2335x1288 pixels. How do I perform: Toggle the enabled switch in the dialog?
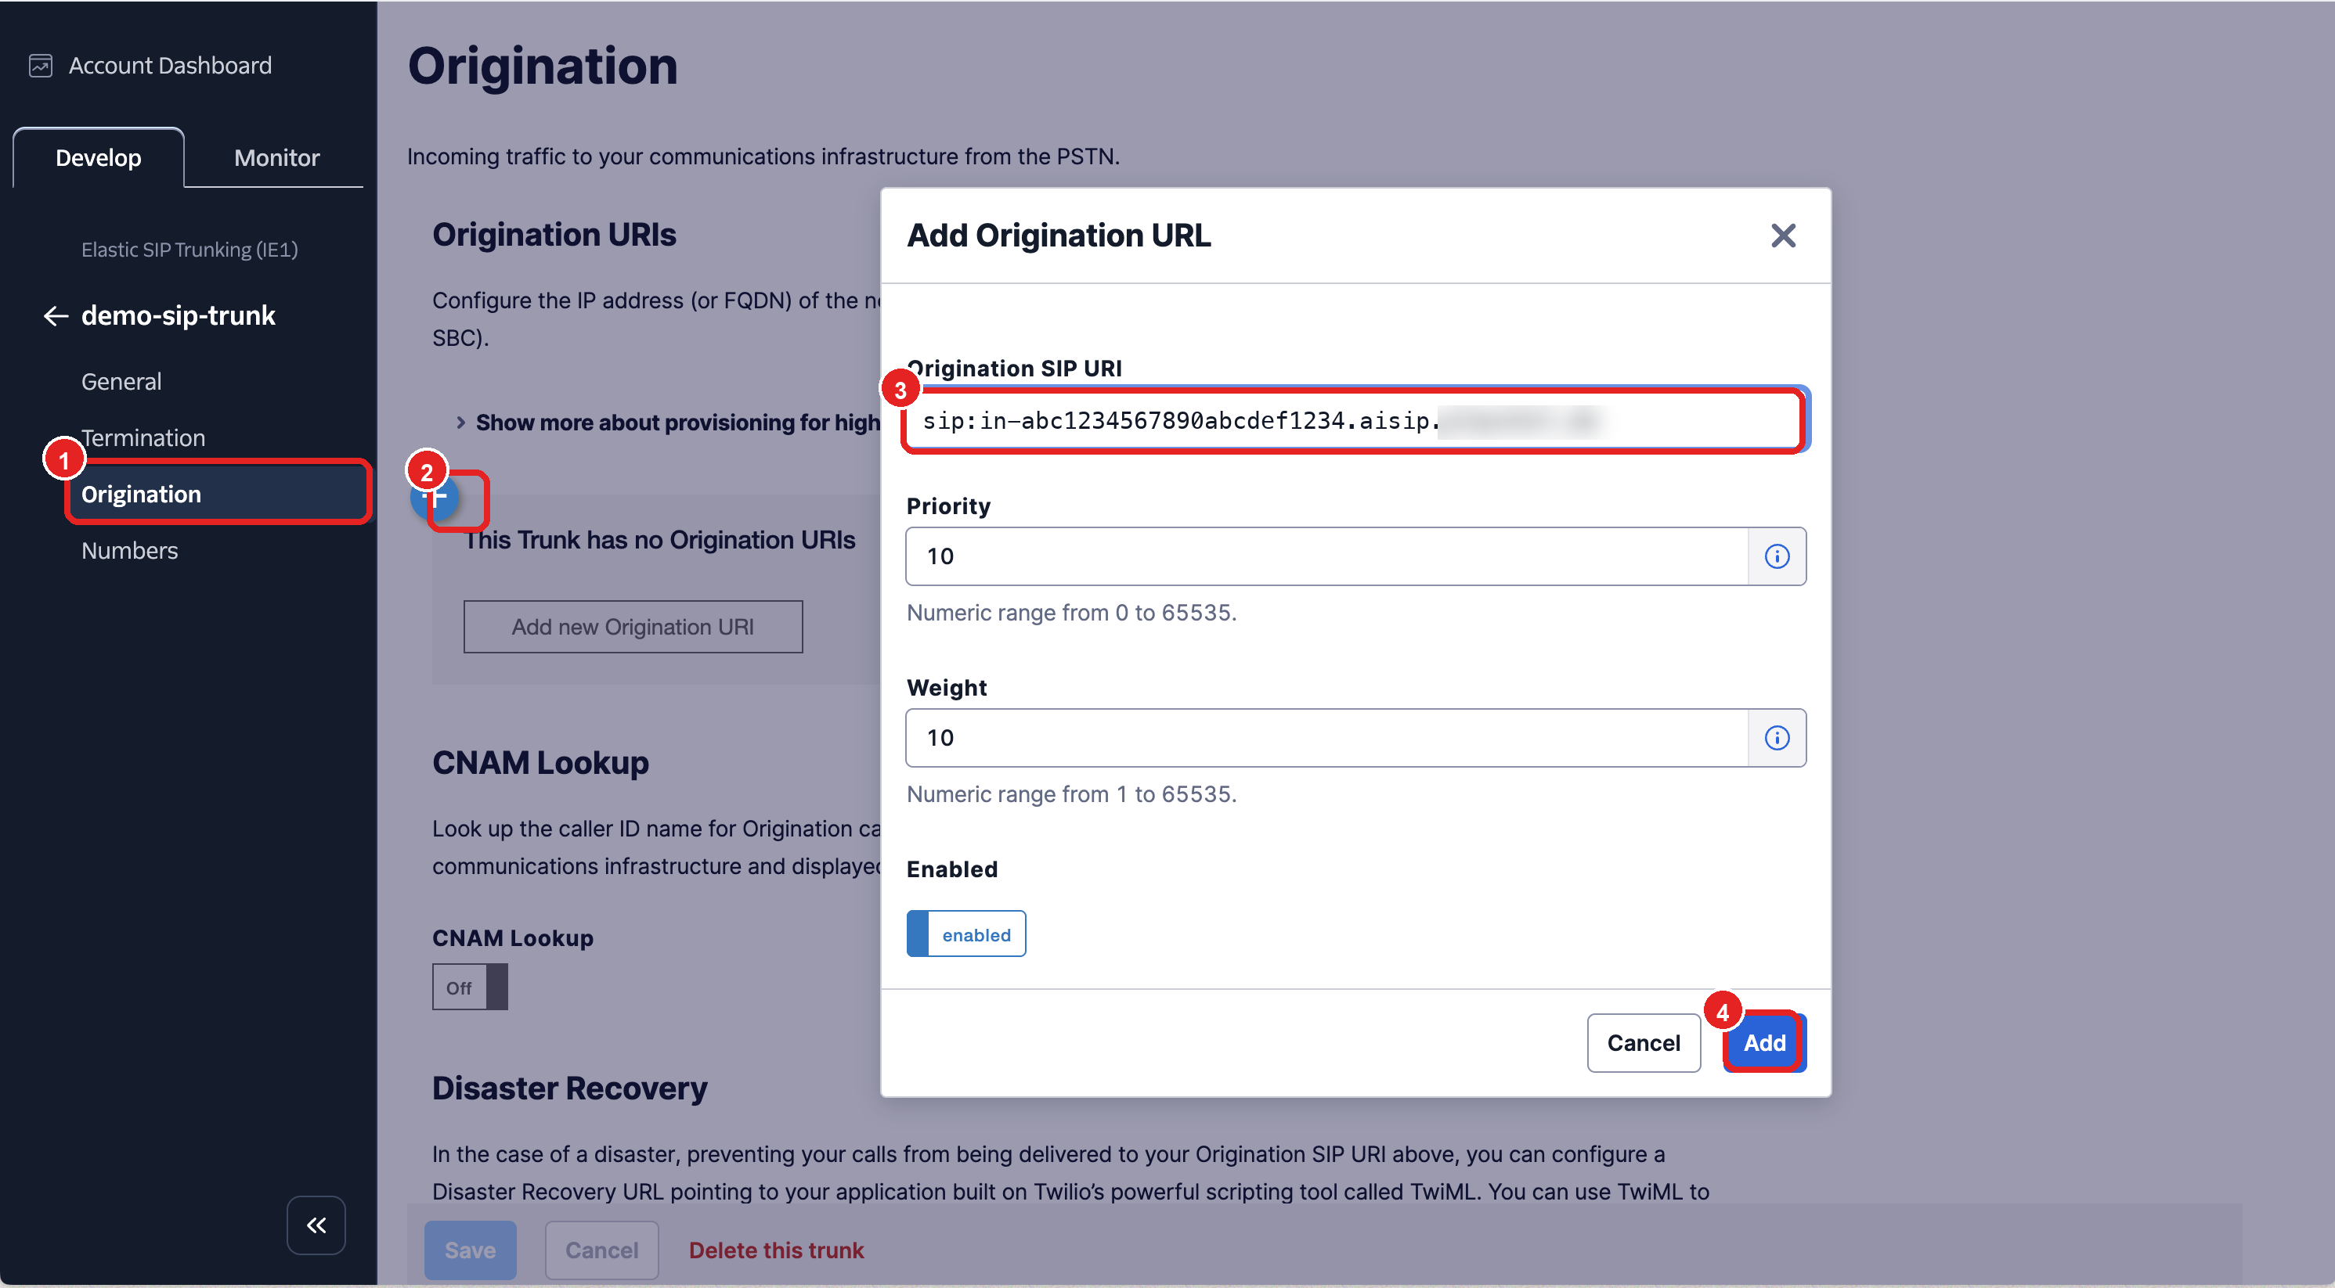(965, 934)
